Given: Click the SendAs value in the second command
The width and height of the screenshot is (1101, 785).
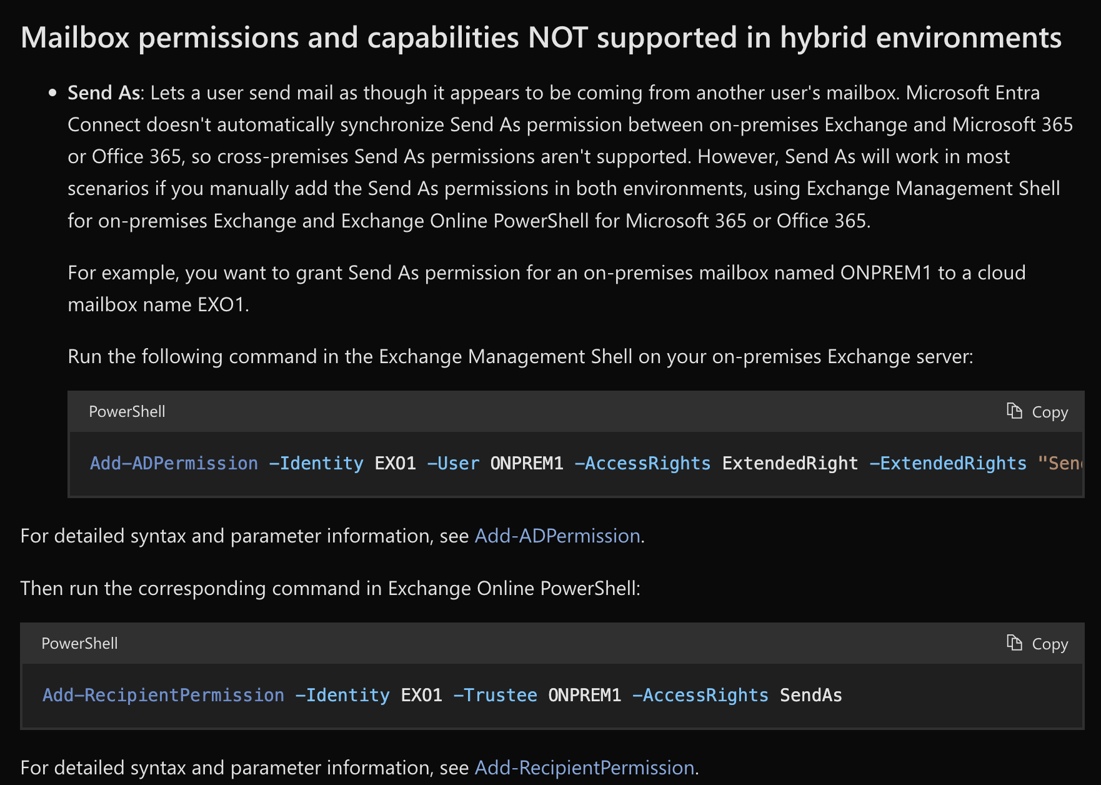Looking at the screenshot, I should pyautogui.click(x=810, y=695).
